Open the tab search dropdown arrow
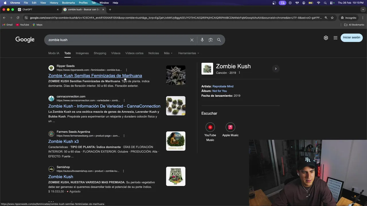367x206 pixels. coord(363,9)
